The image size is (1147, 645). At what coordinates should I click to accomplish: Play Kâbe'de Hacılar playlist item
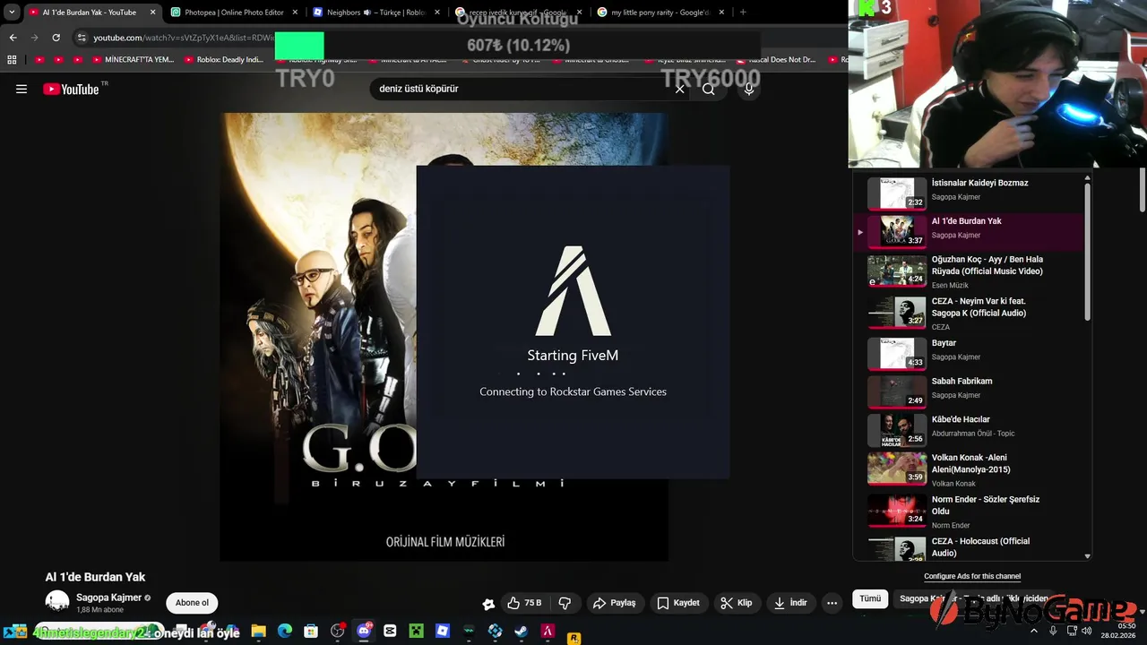pyautogui.click(x=971, y=430)
